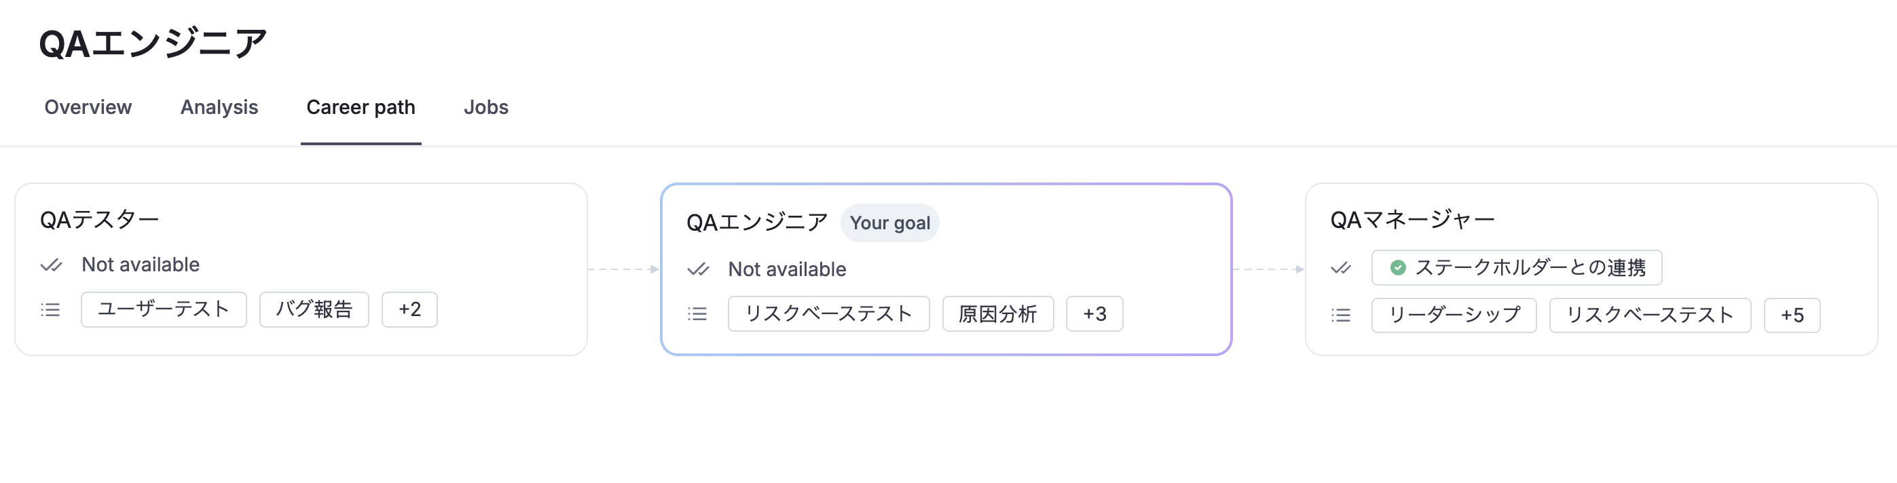
Task: Click the Your goal badge
Action: pos(889,223)
